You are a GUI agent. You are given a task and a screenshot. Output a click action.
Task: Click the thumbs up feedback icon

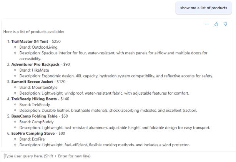point(216,24)
